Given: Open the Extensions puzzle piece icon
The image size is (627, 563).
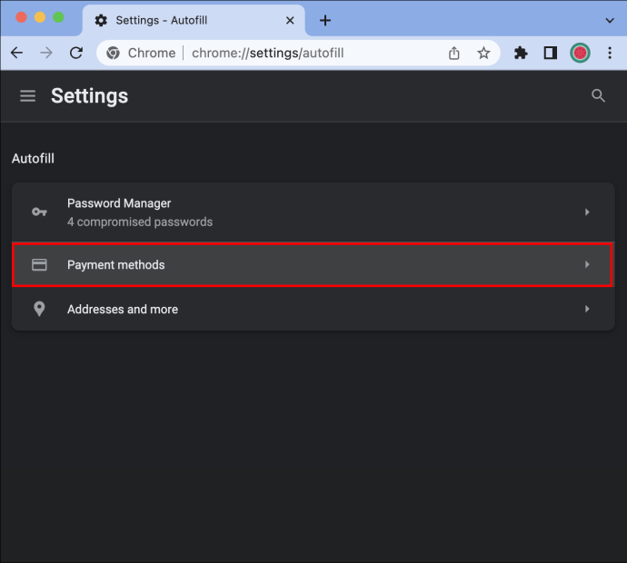Looking at the screenshot, I should coord(521,53).
